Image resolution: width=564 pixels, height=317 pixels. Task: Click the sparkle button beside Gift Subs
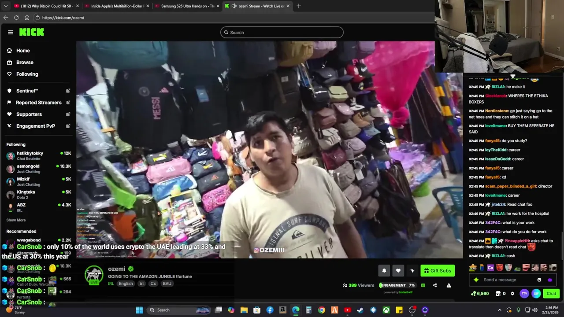pyautogui.click(x=412, y=271)
